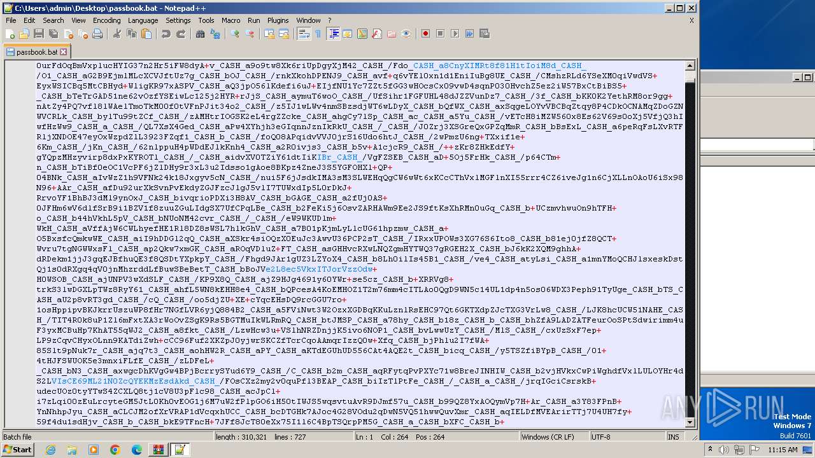Open the Tools menu
This screenshot has width=815, height=458.
click(x=206, y=20)
